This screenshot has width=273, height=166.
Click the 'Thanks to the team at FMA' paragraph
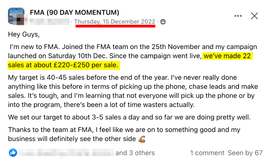pos(124,134)
